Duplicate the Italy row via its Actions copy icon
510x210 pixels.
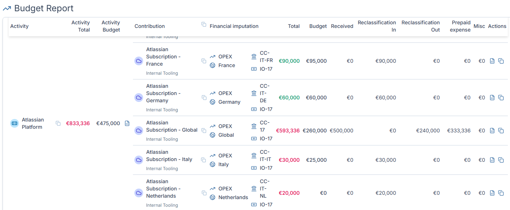[501, 160]
